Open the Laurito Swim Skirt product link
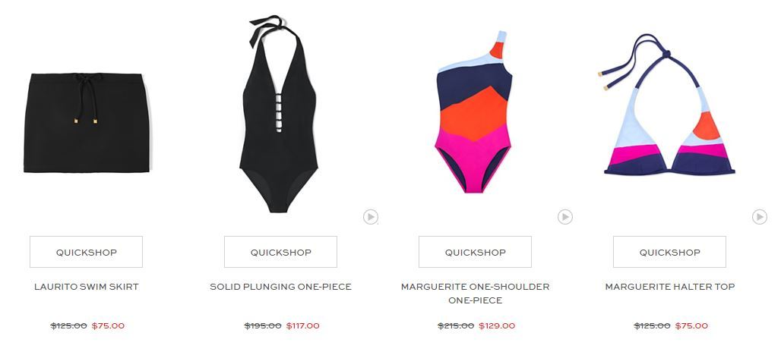Viewport: 781px width, 355px height. tap(86, 287)
